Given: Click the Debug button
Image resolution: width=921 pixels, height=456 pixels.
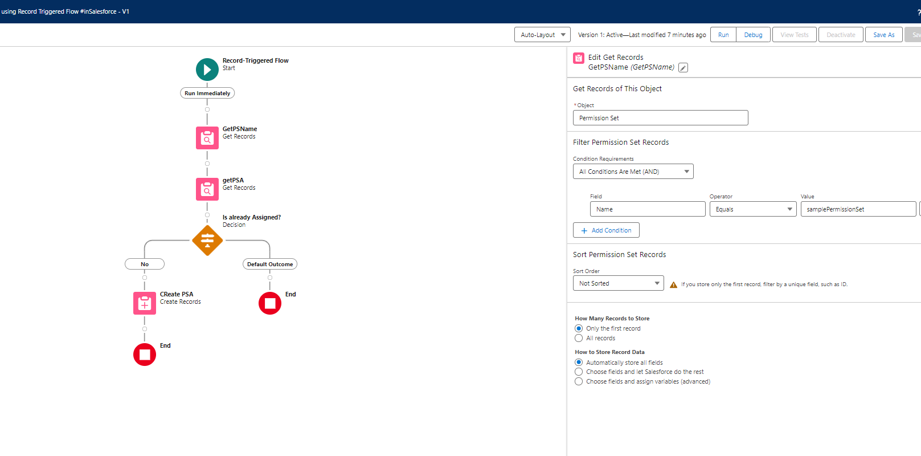Looking at the screenshot, I should (753, 35).
